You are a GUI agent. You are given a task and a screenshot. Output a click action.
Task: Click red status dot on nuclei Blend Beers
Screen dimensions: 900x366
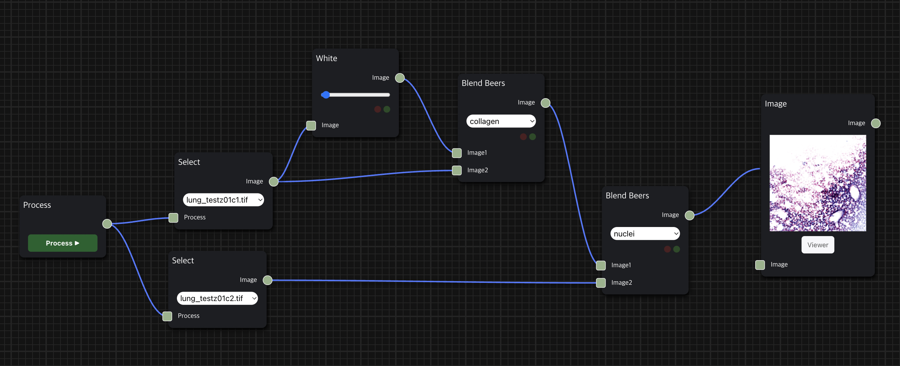click(x=667, y=249)
